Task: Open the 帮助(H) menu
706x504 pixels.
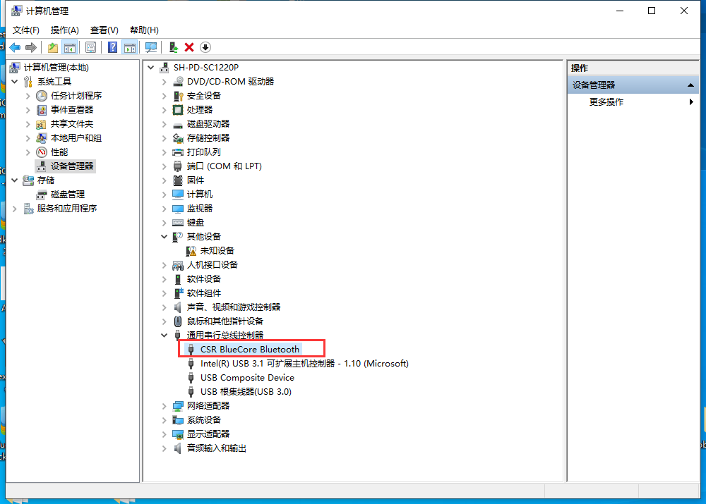Action: coord(144,30)
